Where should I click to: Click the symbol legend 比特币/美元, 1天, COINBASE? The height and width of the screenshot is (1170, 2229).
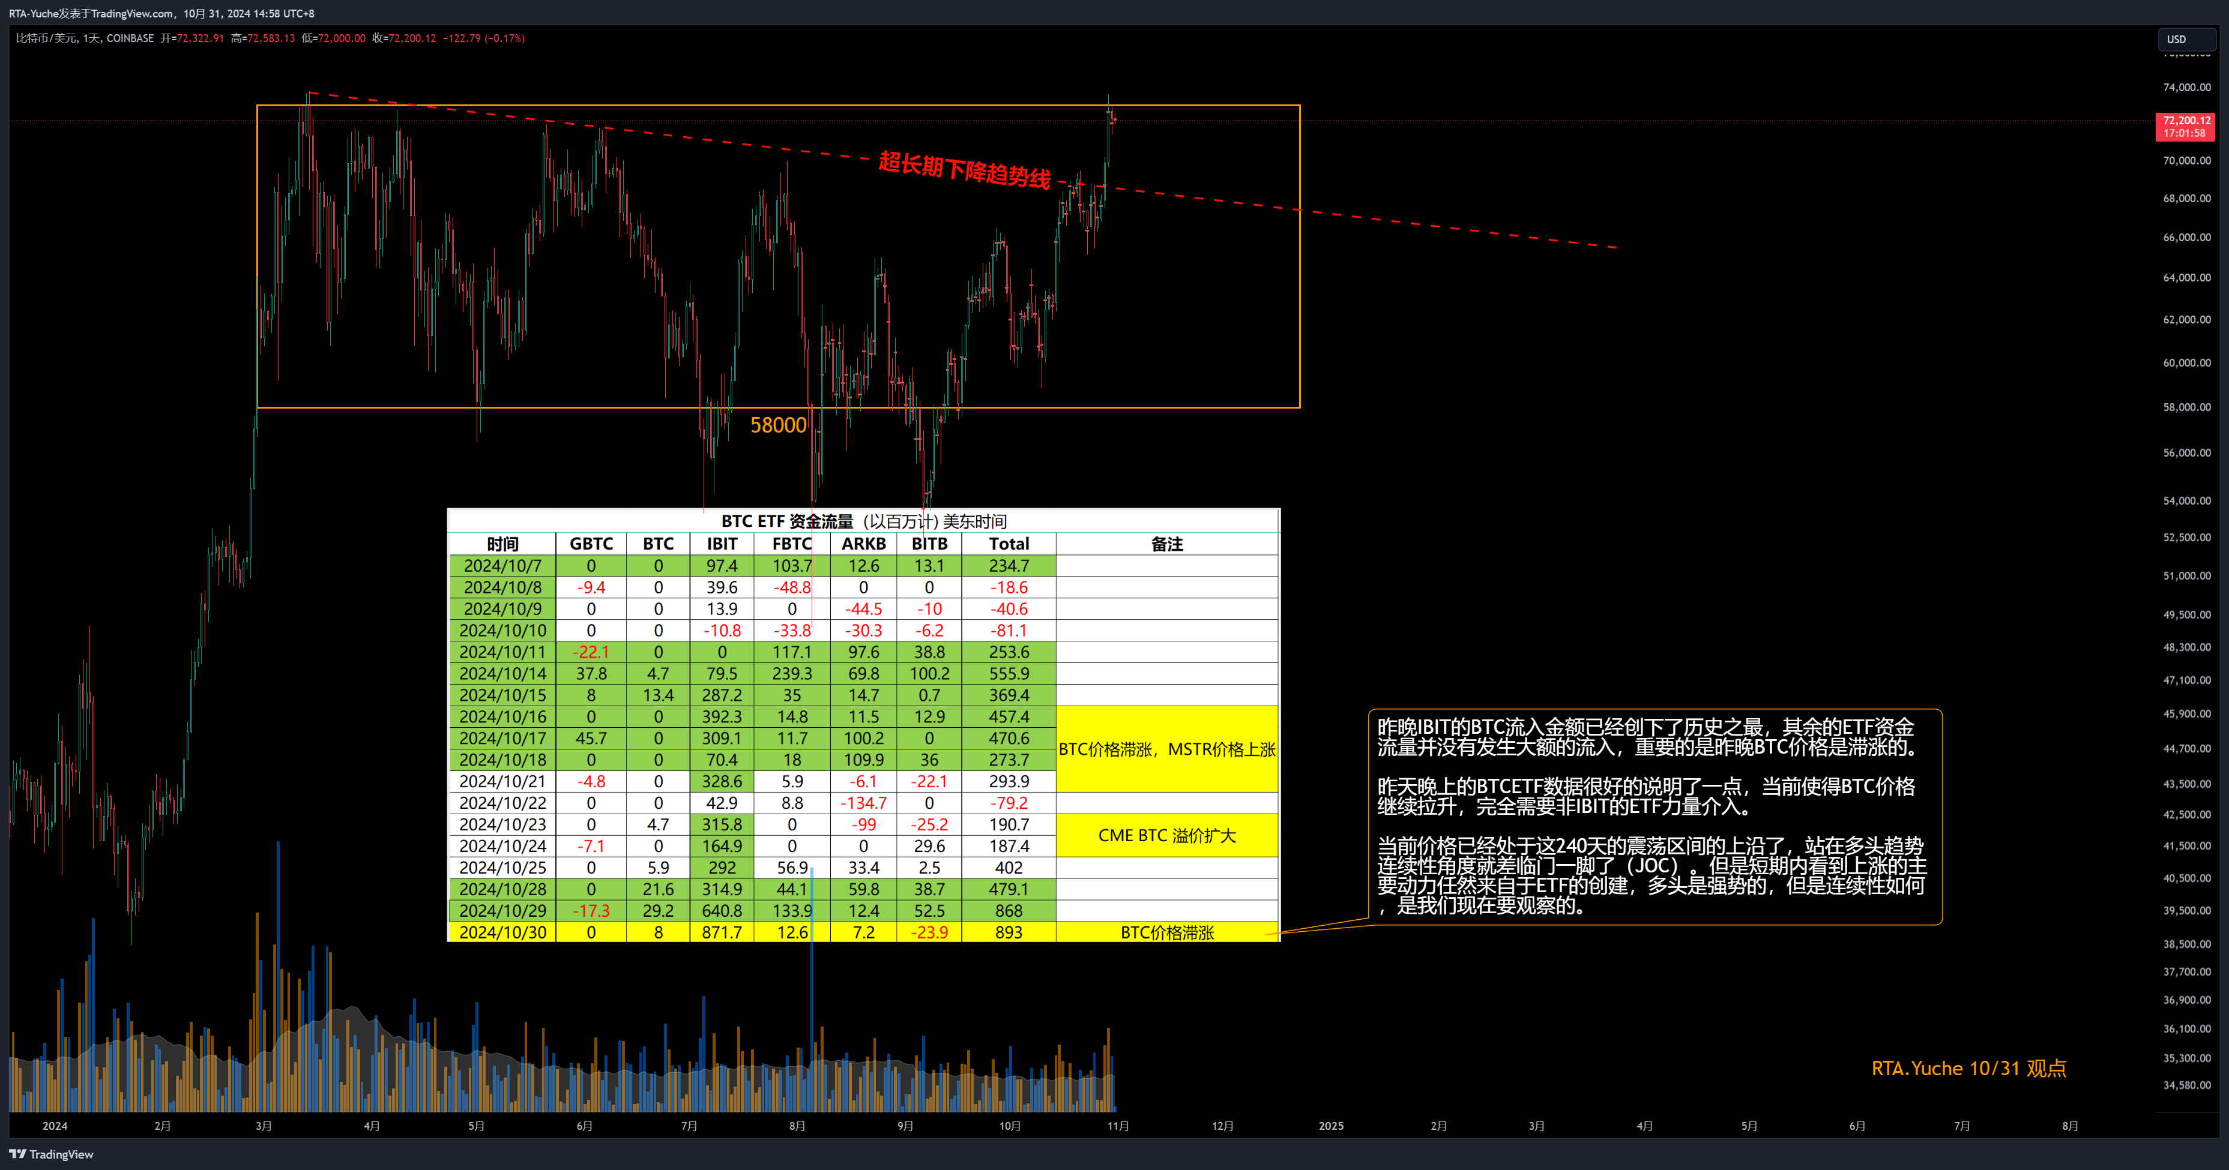click(x=85, y=38)
